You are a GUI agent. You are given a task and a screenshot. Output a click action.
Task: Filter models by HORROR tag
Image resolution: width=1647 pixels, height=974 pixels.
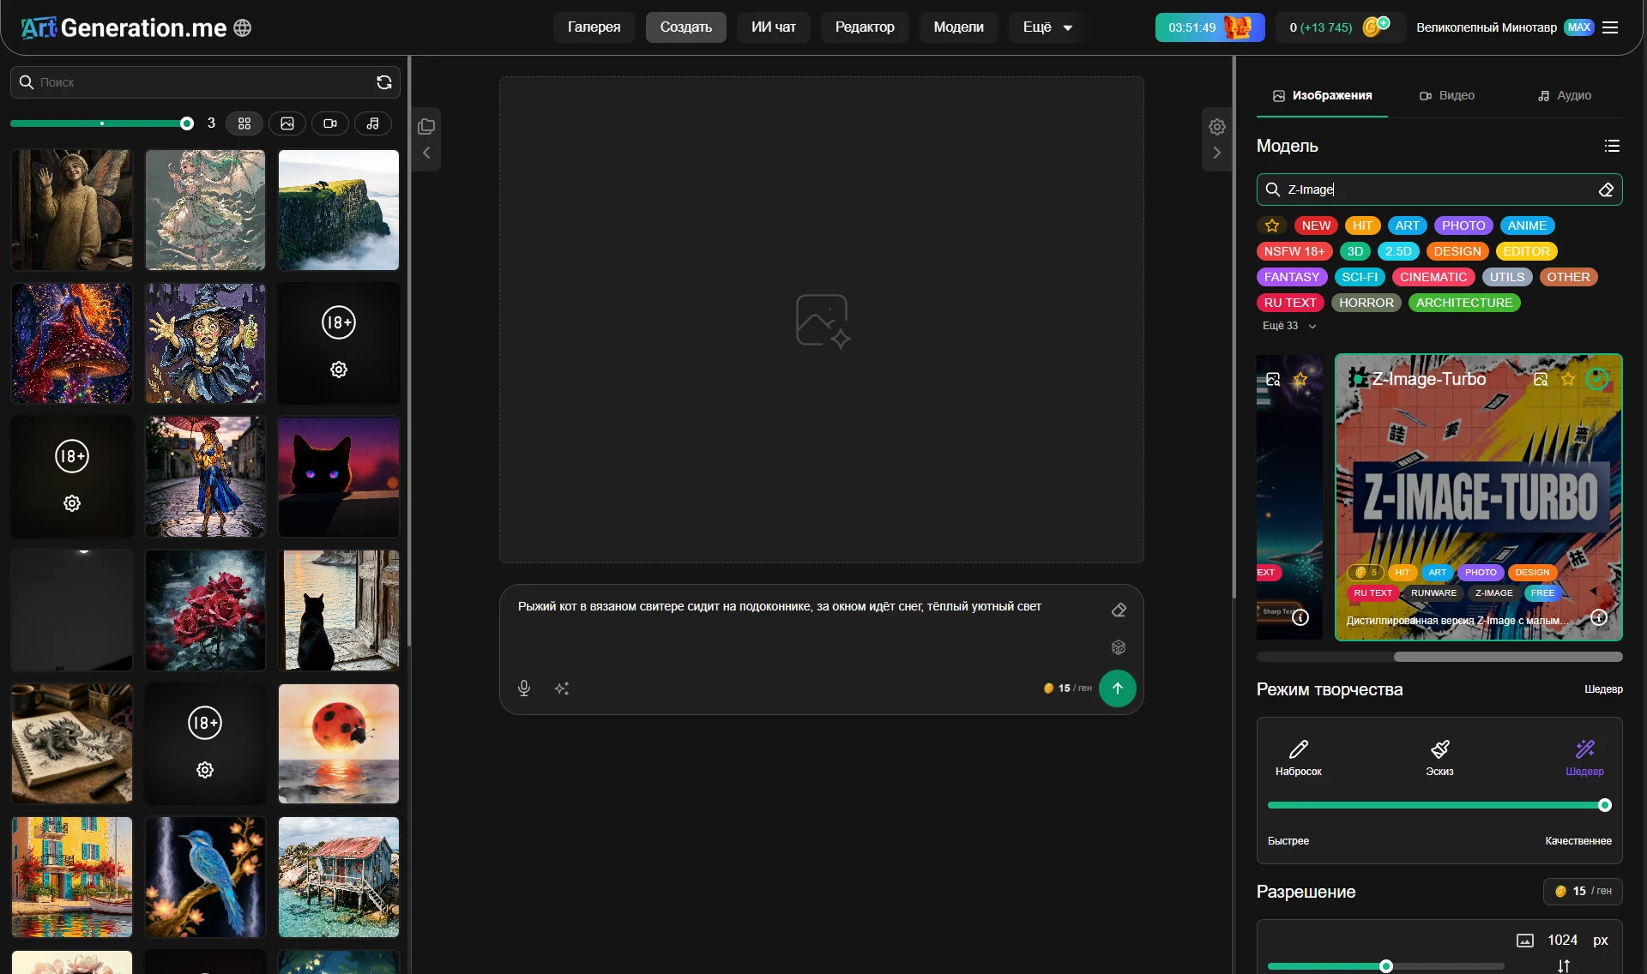(x=1366, y=303)
